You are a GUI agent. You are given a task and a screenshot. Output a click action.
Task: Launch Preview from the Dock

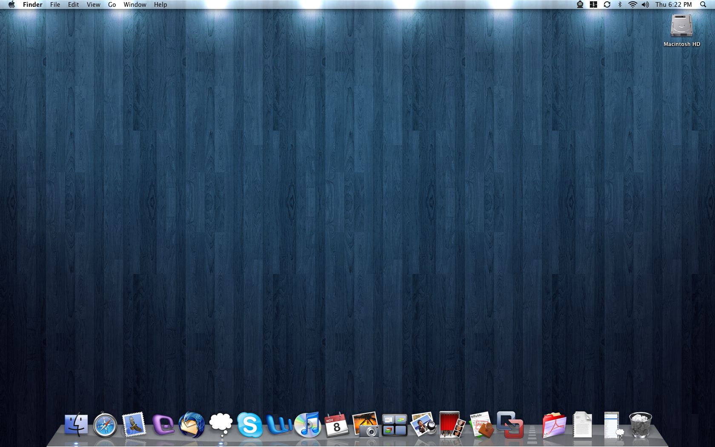pyautogui.click(x=423, y=424)
